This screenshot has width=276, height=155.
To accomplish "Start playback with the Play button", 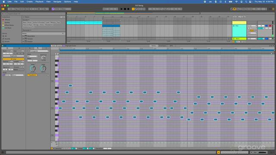I will click(122, 9).
